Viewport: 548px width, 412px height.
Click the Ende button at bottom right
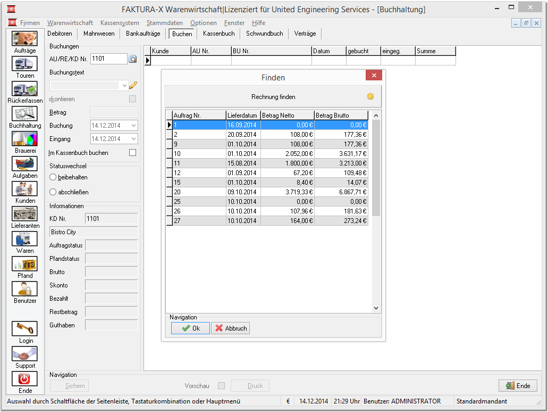point(518,385)
